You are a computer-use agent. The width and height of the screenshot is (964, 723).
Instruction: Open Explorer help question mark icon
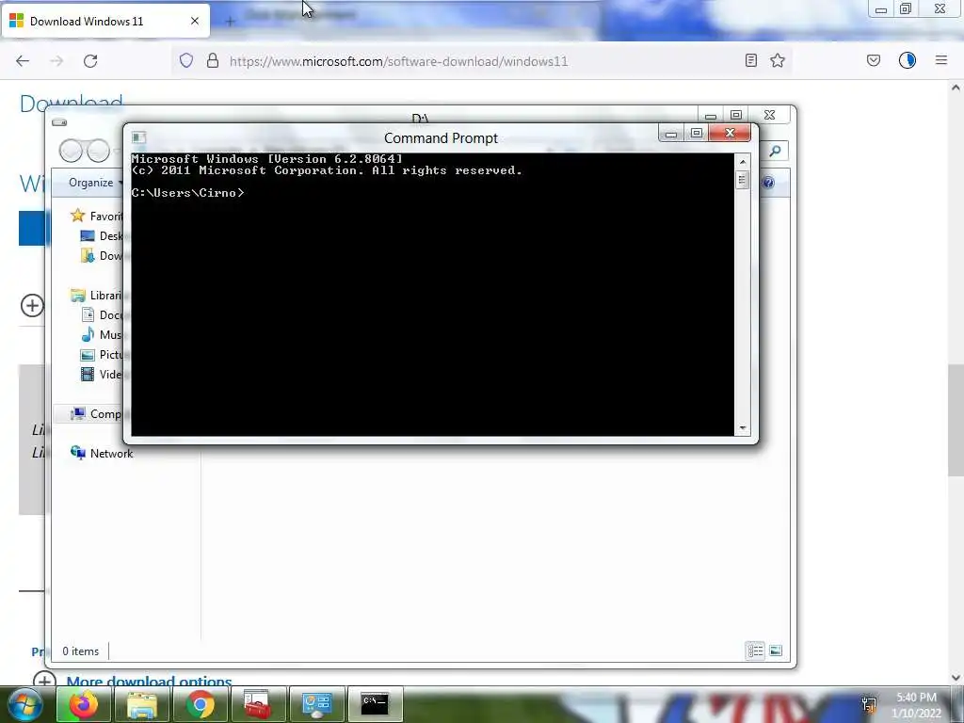[768, 183]
